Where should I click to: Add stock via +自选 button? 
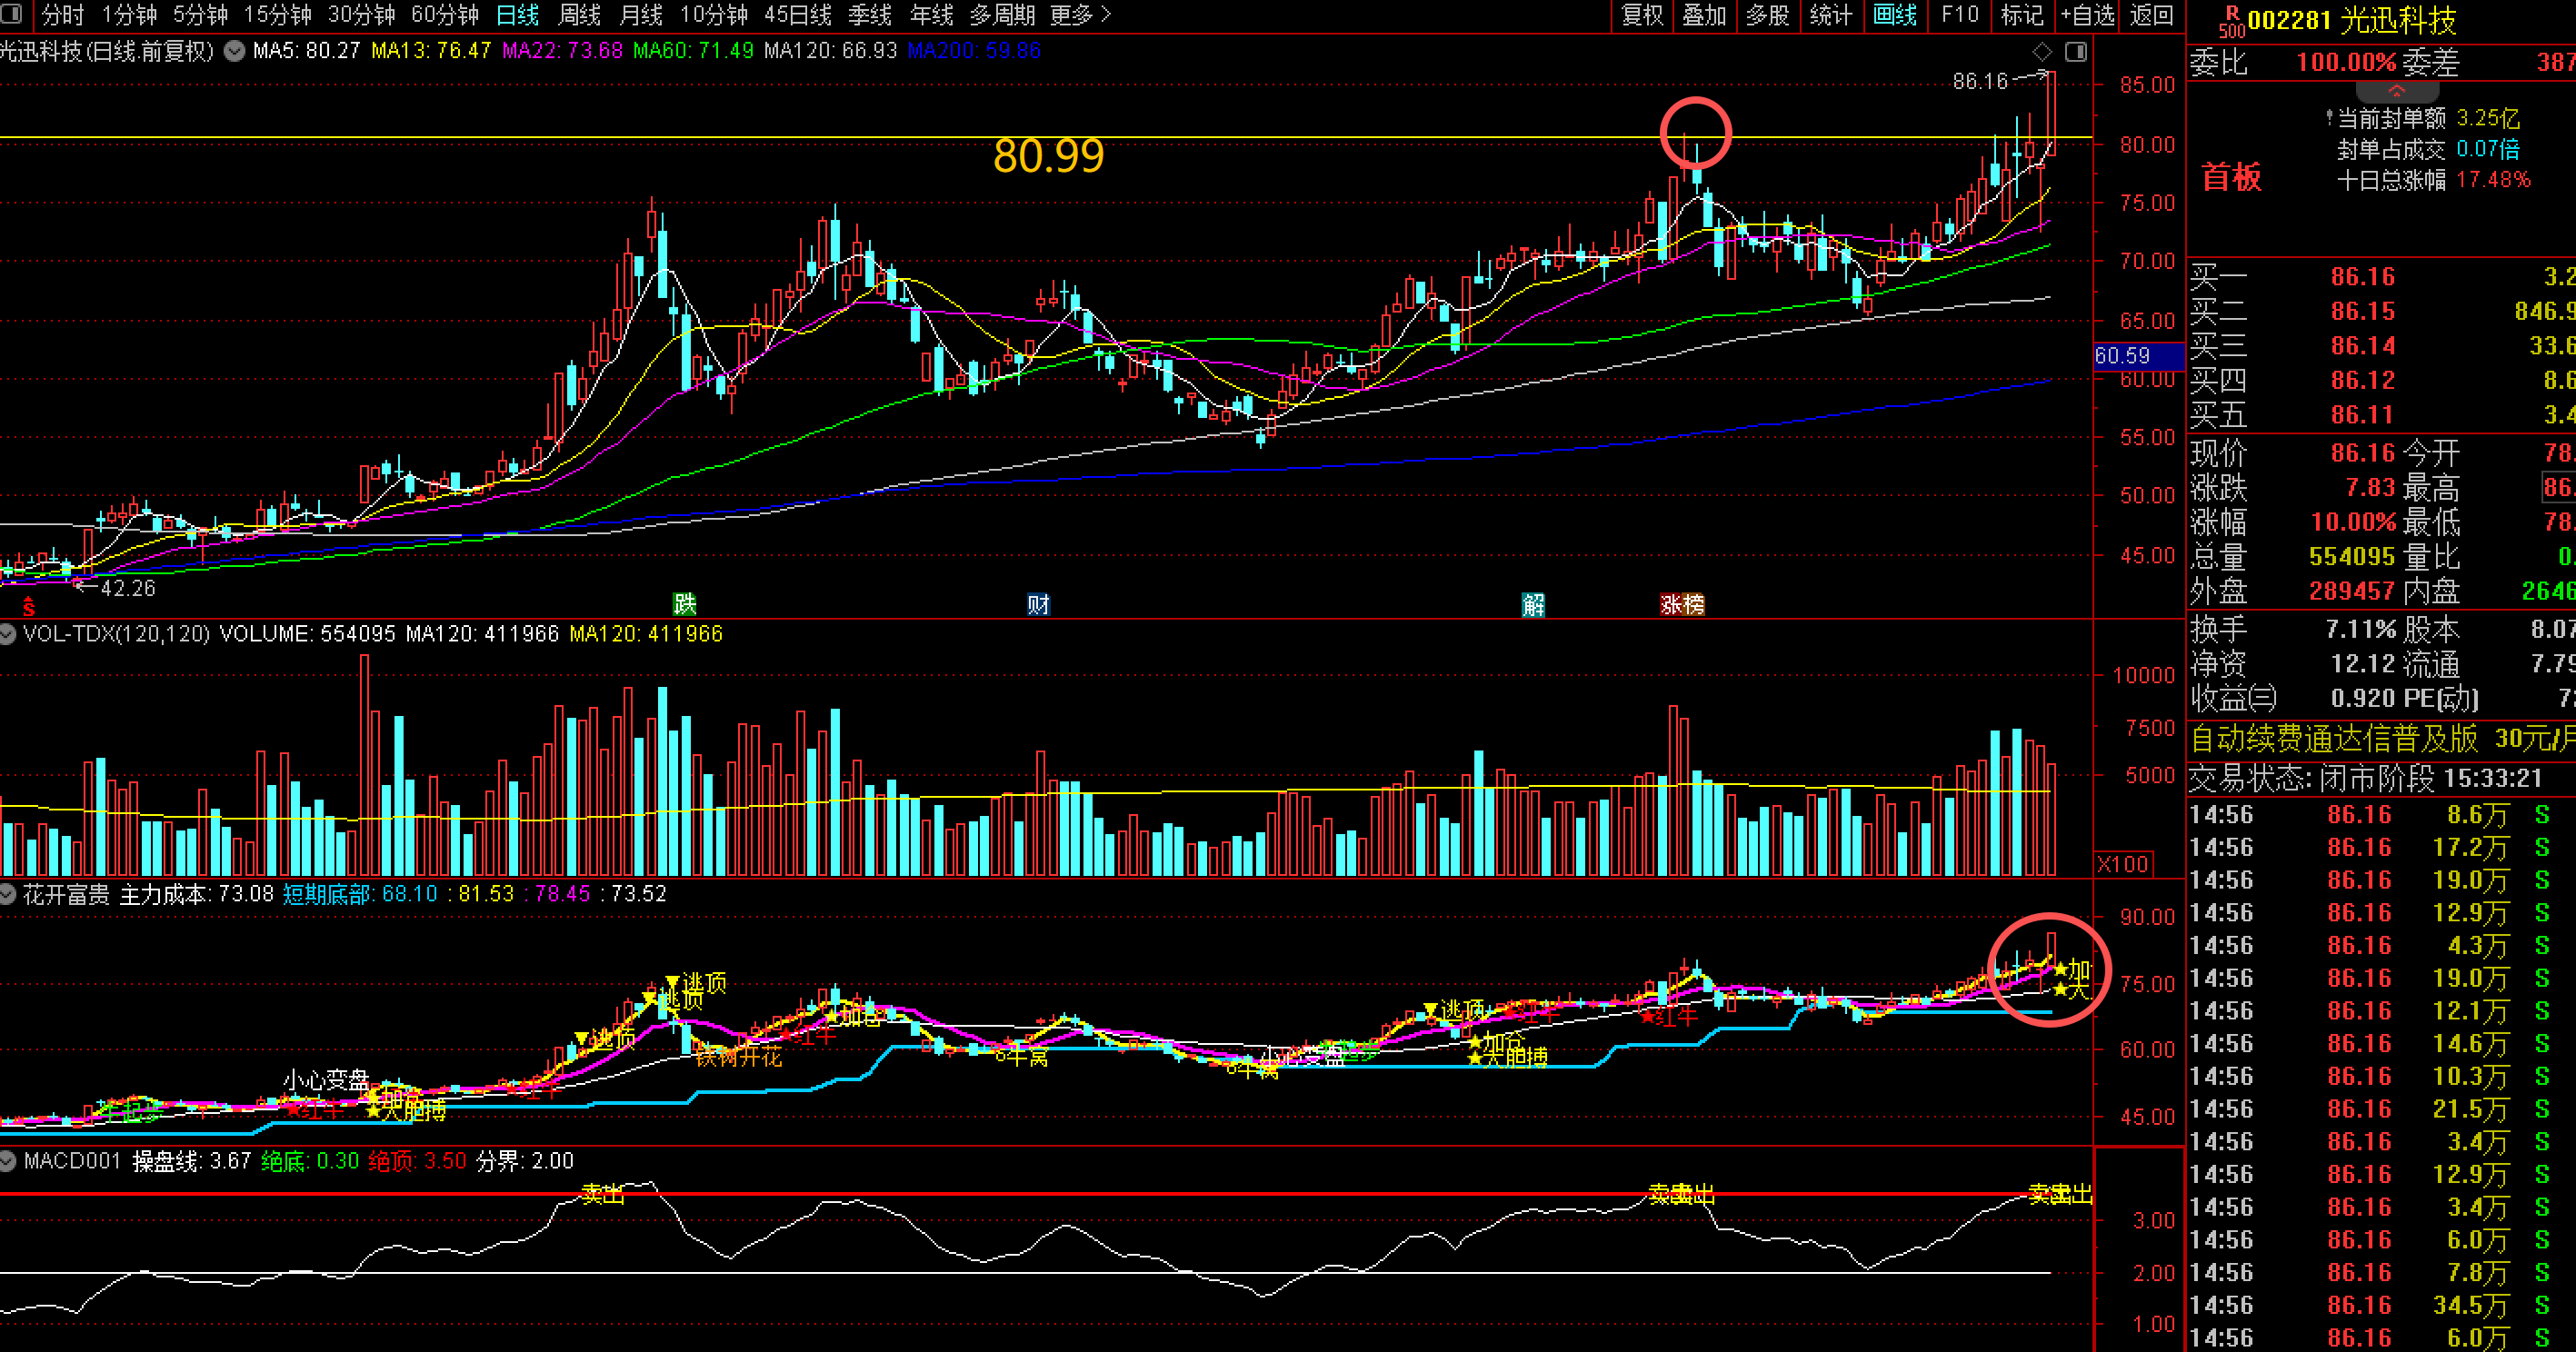click(2087, 15)
